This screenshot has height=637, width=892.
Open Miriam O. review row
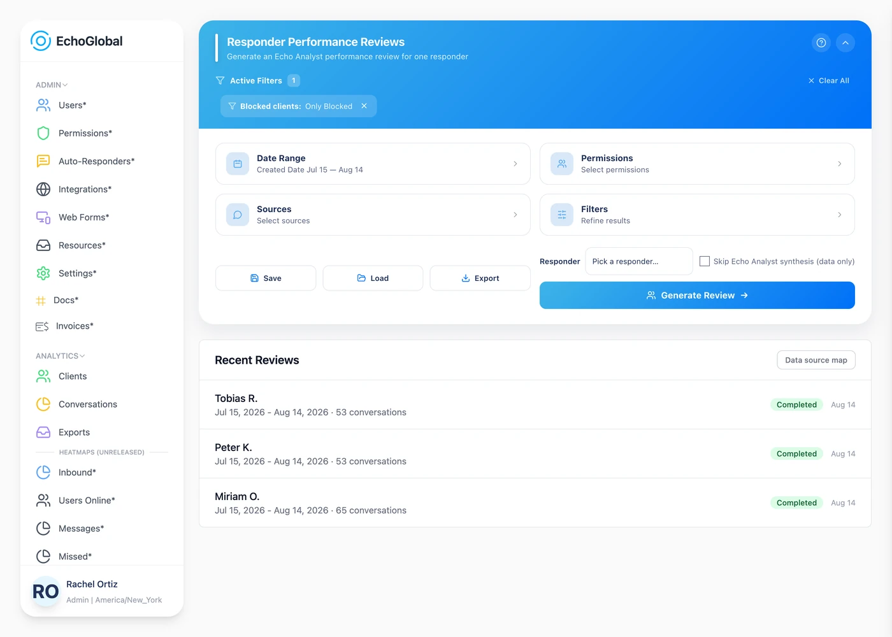coord(535,503)
